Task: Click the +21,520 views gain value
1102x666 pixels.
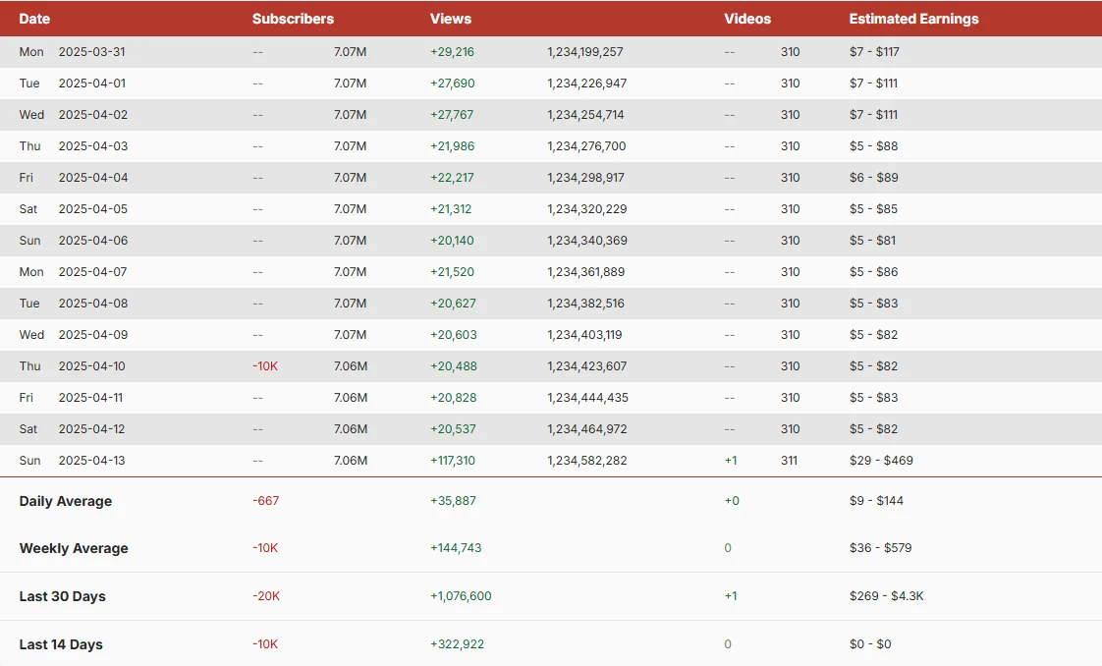Action: click(x=452, y=272)
